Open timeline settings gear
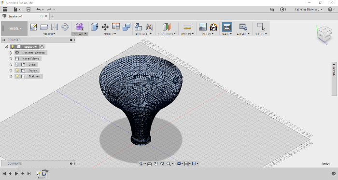 coord(334,174)
